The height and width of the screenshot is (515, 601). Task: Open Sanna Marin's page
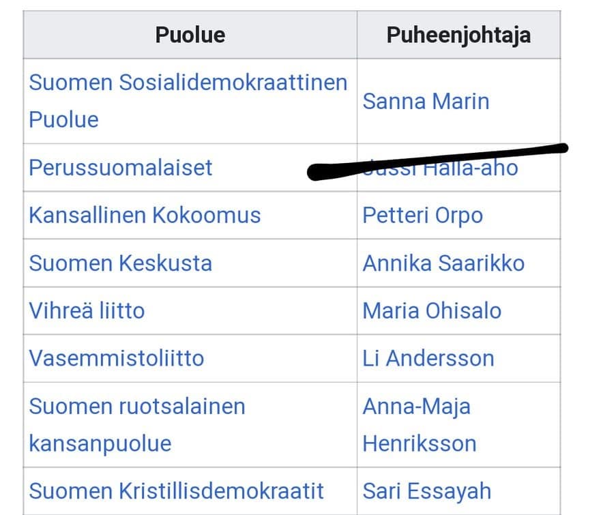tap(426, 102)
